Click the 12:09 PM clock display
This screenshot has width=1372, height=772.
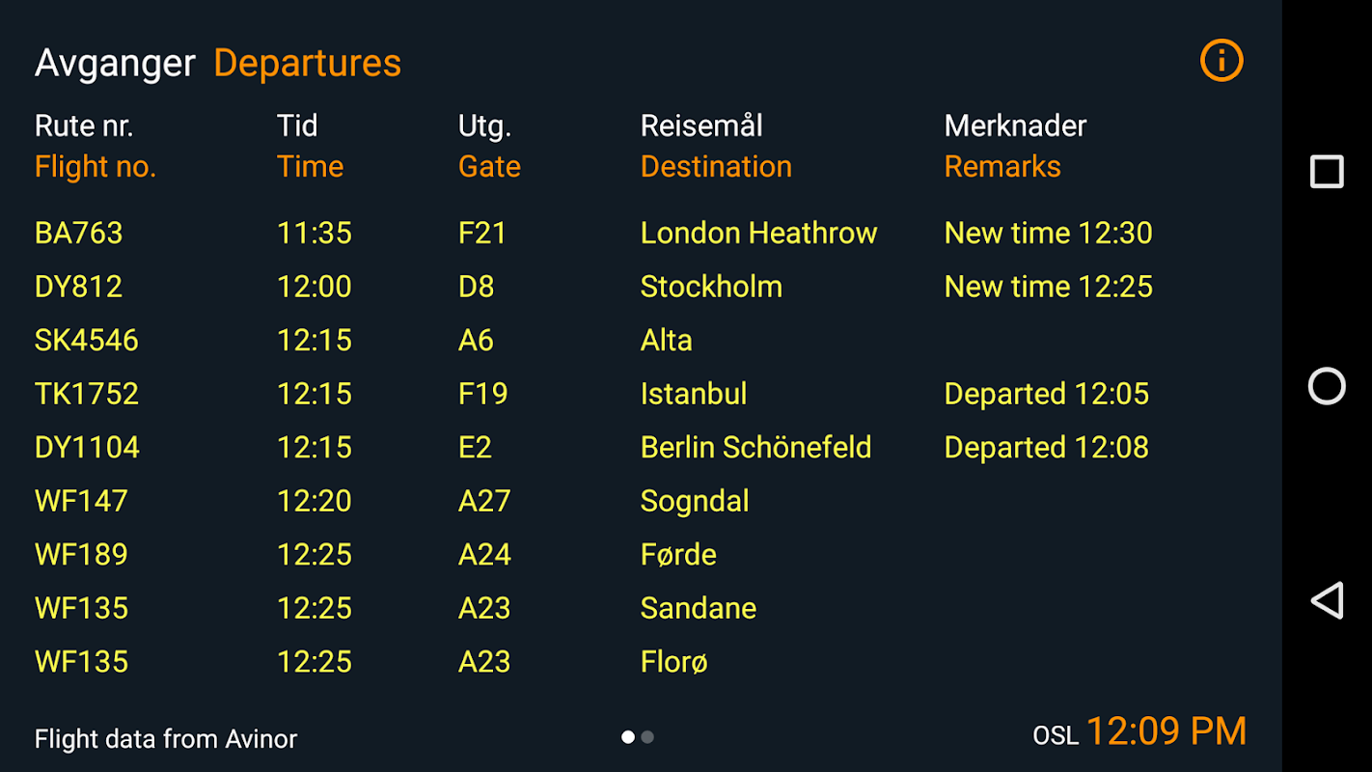pos(1166,731)
